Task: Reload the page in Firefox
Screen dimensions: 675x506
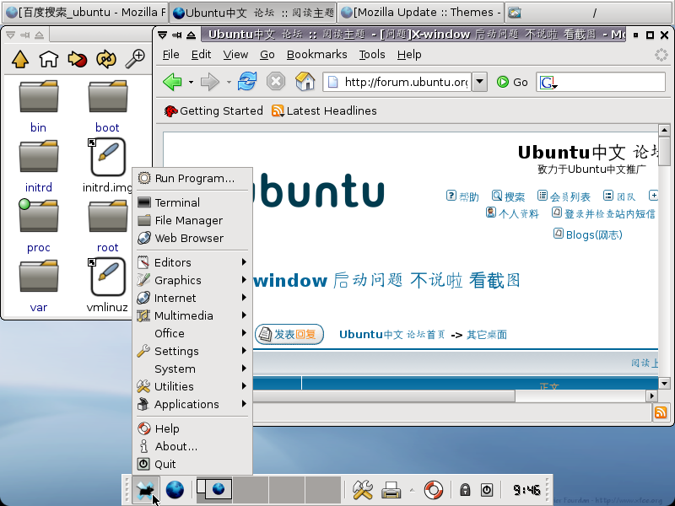Action: tap(247, 81)
